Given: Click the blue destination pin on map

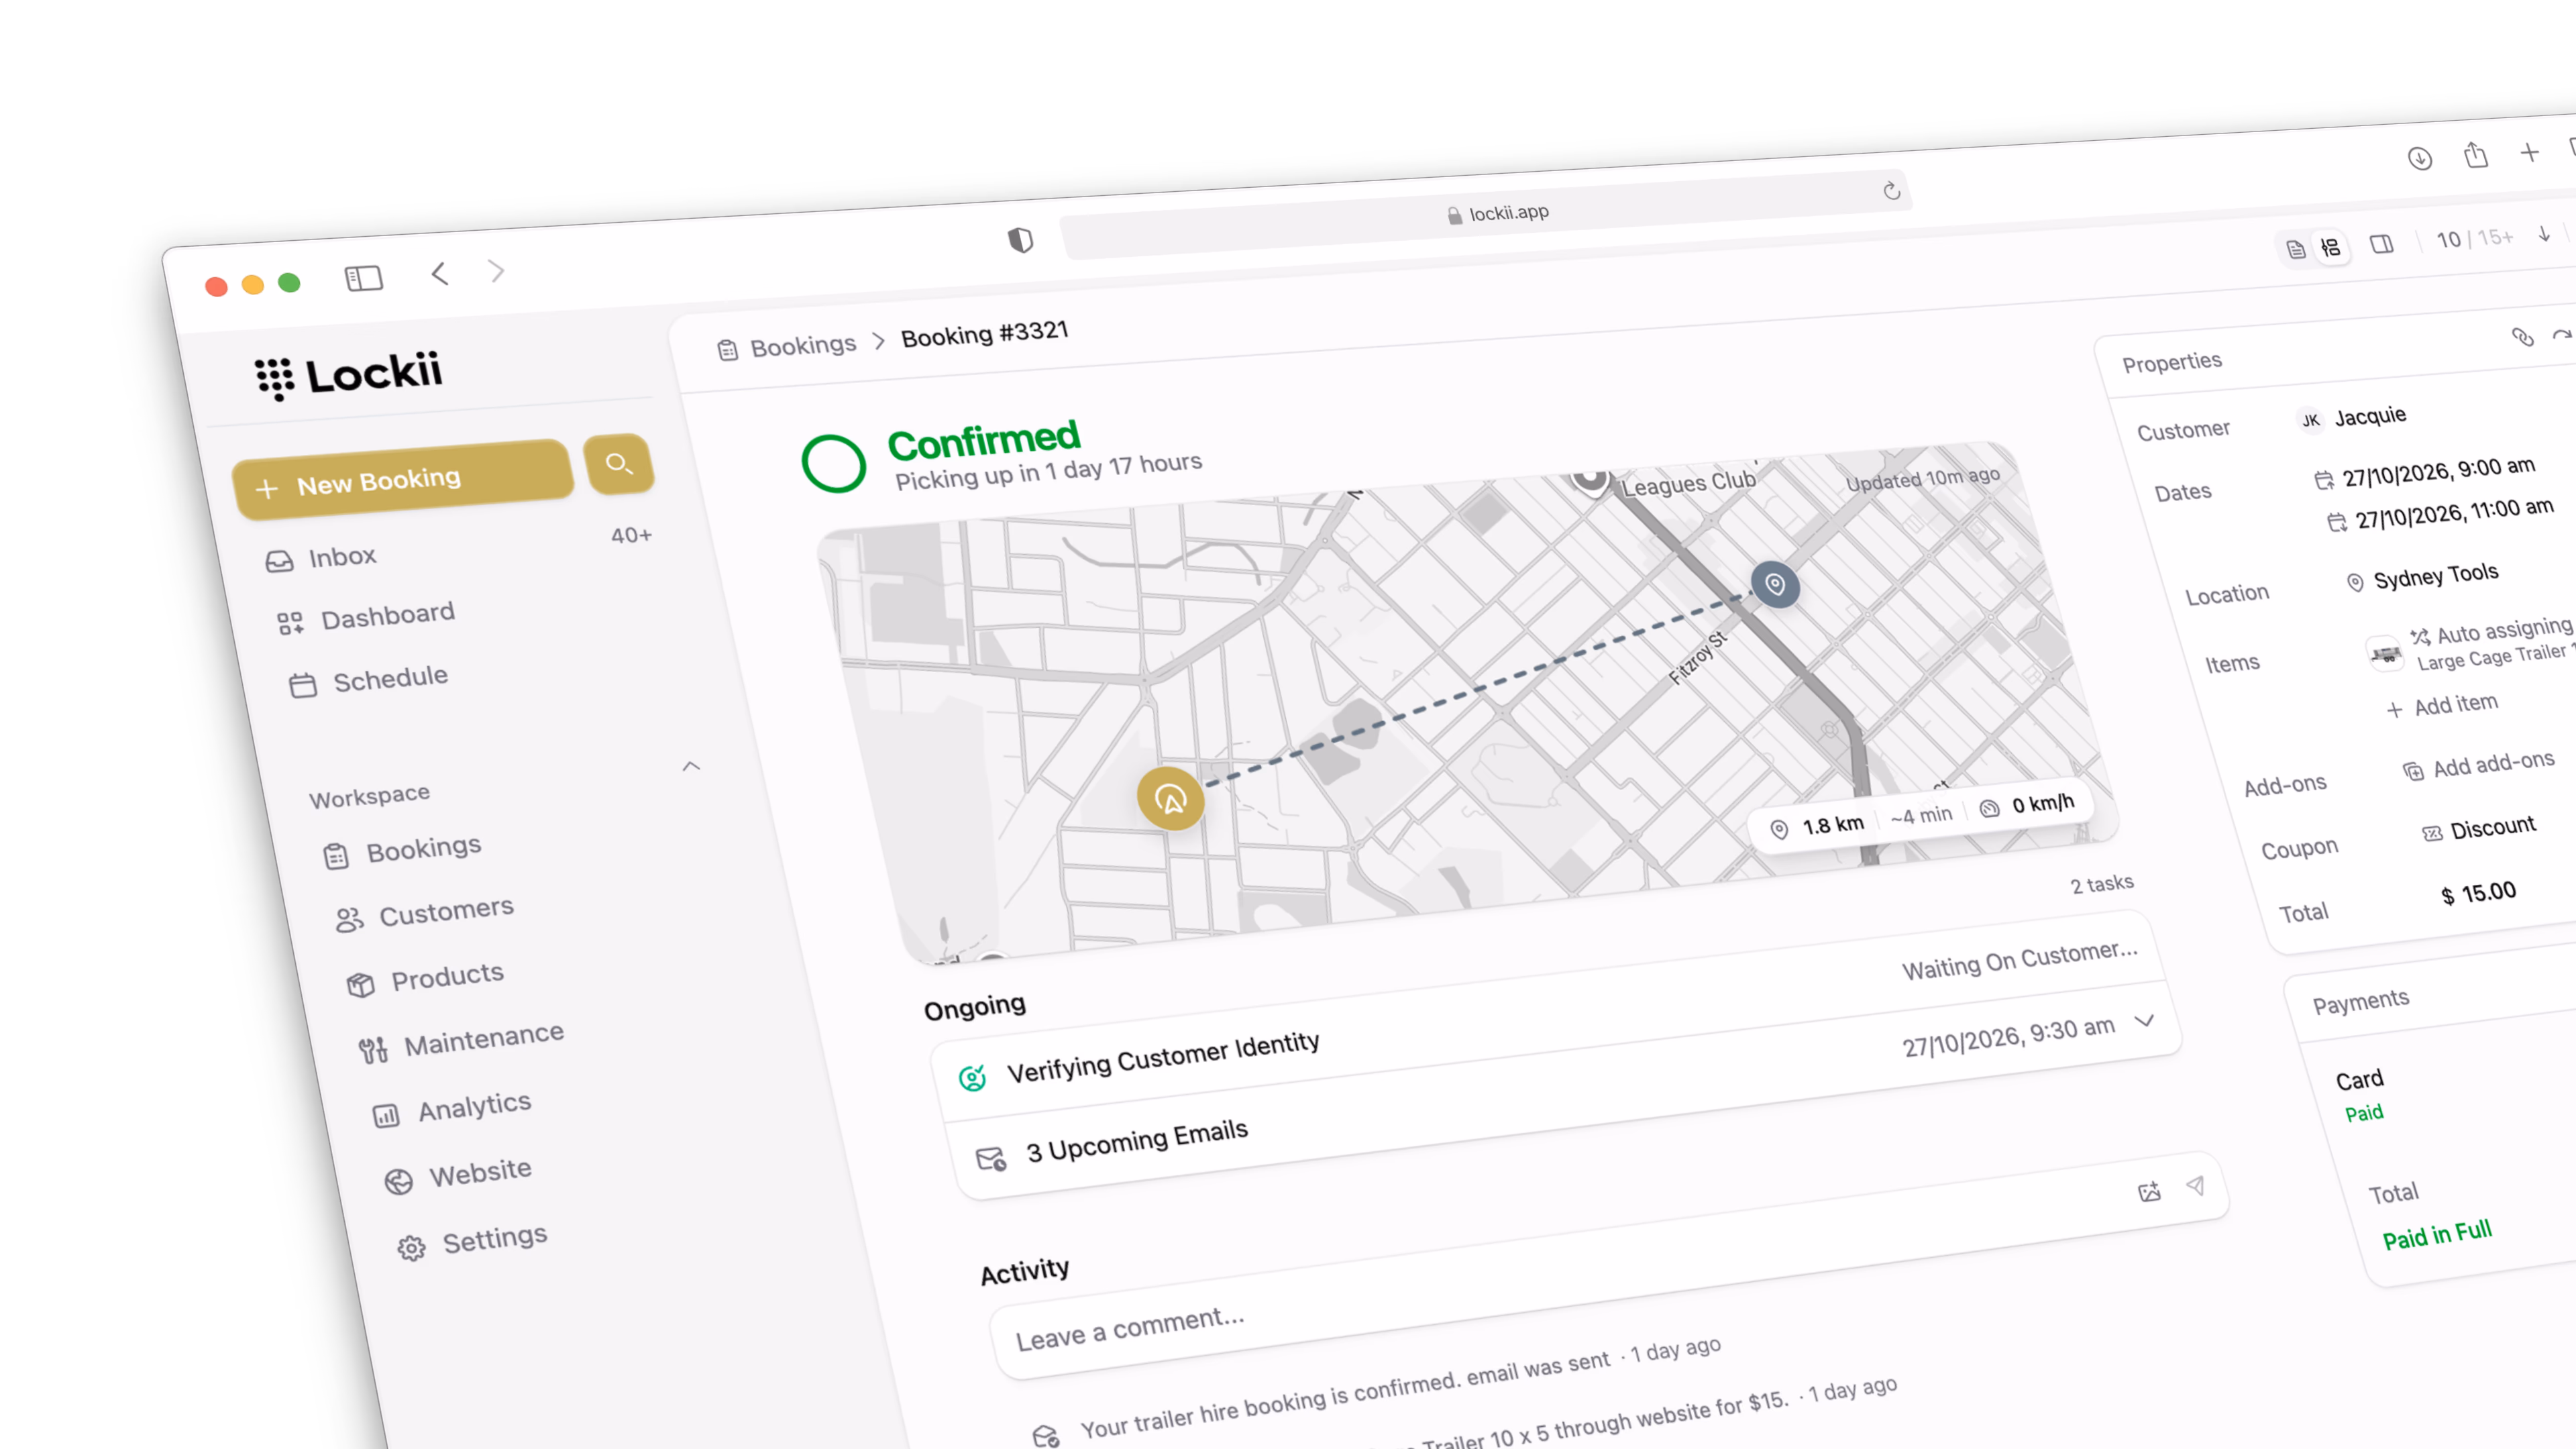Looking at the screenshot, I should [1775, 584].
